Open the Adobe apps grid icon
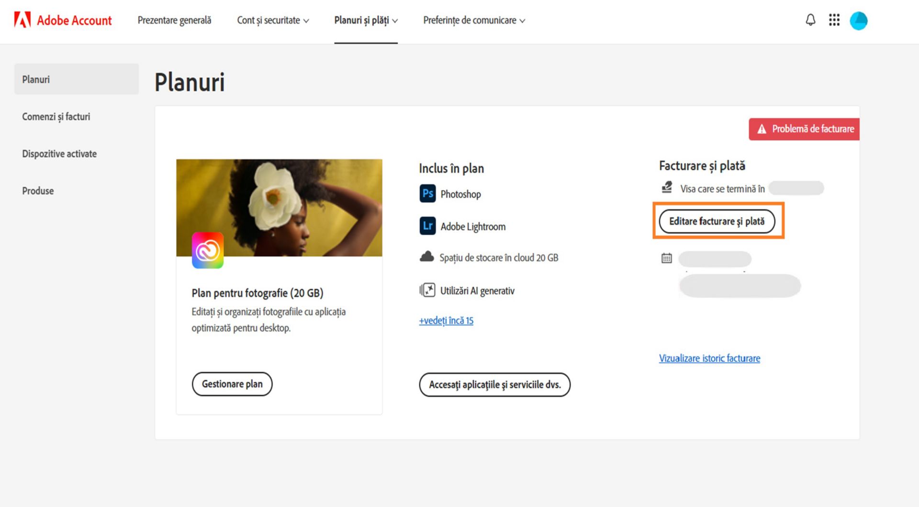Image resolution: width=919 pixels, height=507 pixels. click(834, 20)
